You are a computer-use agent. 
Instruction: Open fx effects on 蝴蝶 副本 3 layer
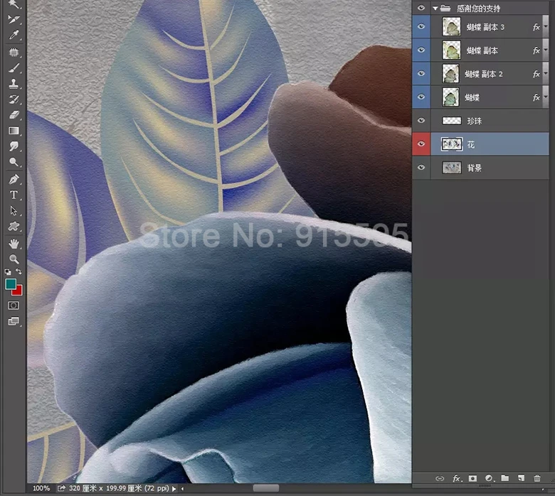pos(536,27)
